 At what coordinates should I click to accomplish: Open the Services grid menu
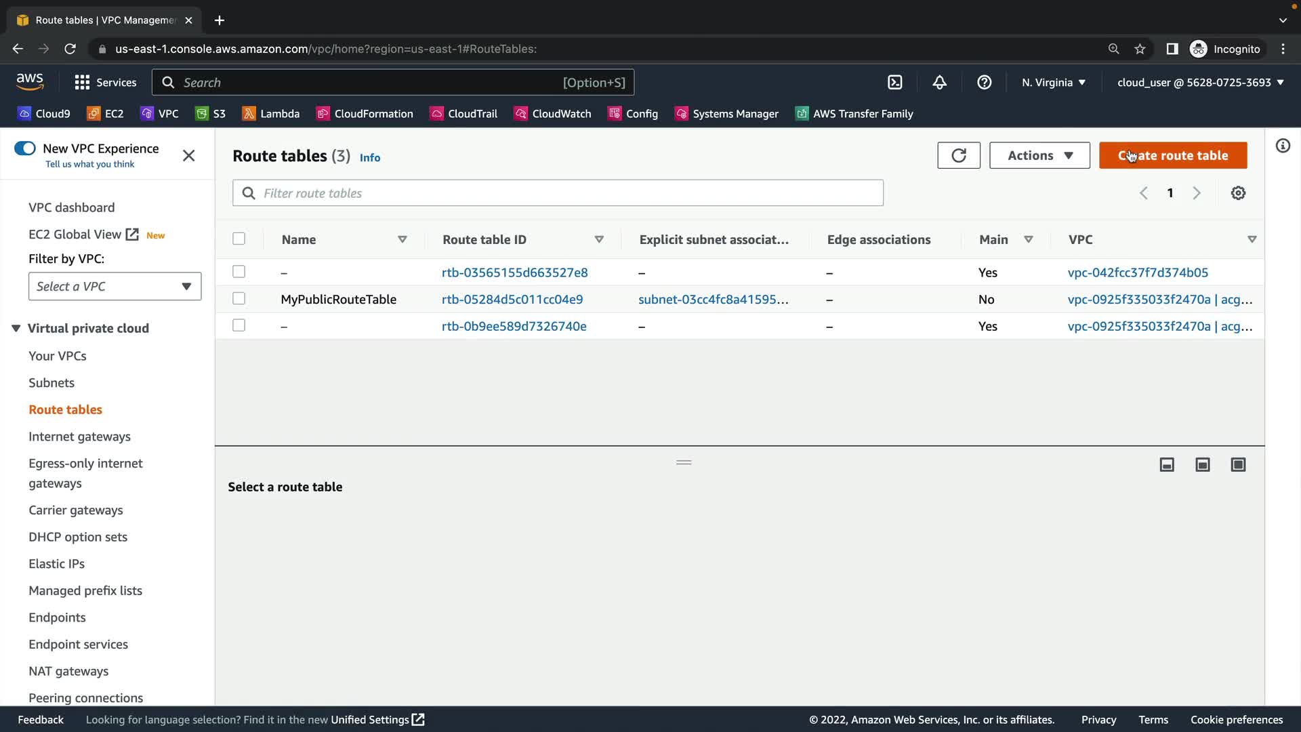tap(82, 83)
